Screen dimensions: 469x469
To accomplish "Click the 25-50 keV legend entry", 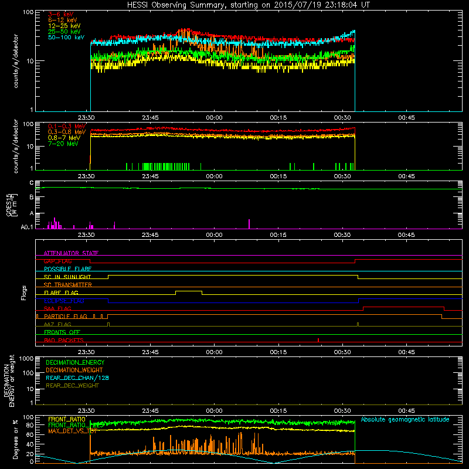I will tap(64, 32).
